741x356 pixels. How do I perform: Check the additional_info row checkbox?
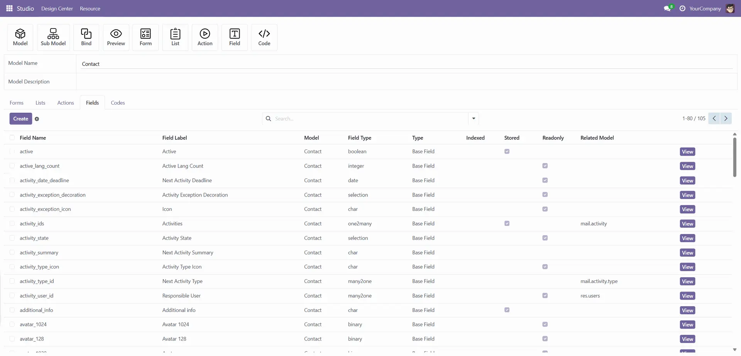12,310
